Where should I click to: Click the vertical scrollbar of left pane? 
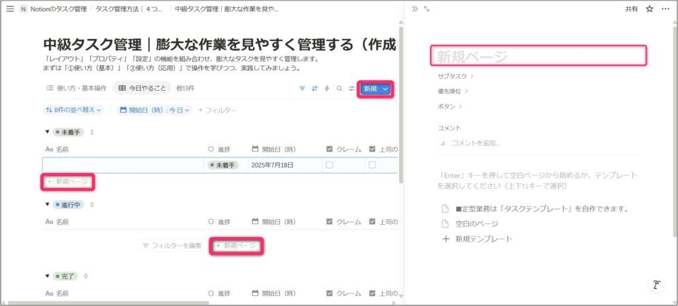tap(401, 104)
